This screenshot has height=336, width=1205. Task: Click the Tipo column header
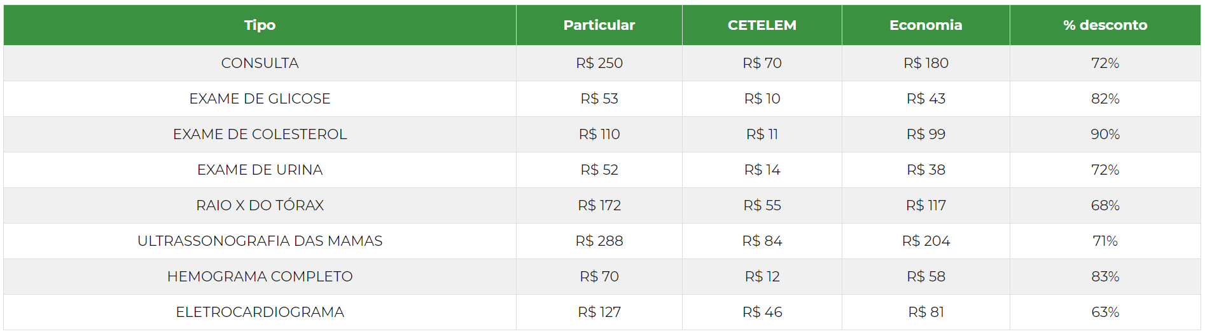click(x=260, y=25)
